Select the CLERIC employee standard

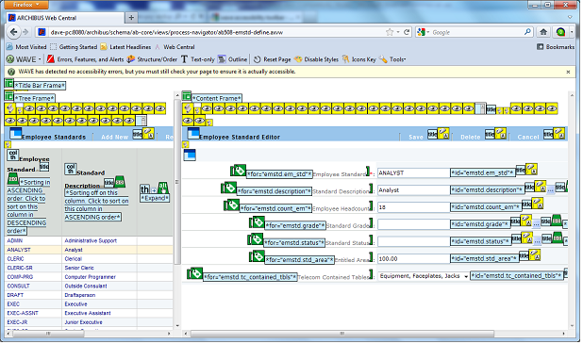(x=15, y=259)
